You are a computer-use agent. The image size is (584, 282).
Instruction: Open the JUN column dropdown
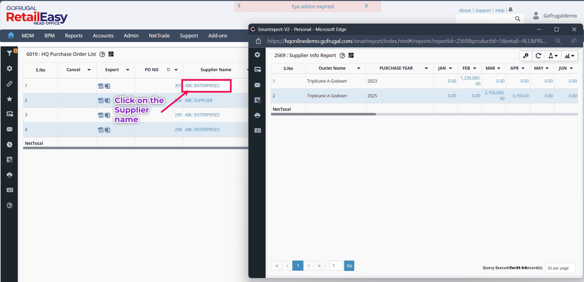click(571, 68)
